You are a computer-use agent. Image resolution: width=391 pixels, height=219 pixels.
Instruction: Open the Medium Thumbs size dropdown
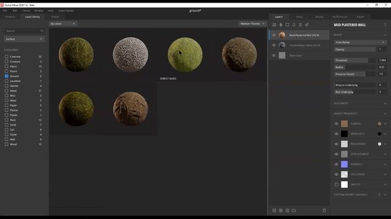tap(252, 24)
